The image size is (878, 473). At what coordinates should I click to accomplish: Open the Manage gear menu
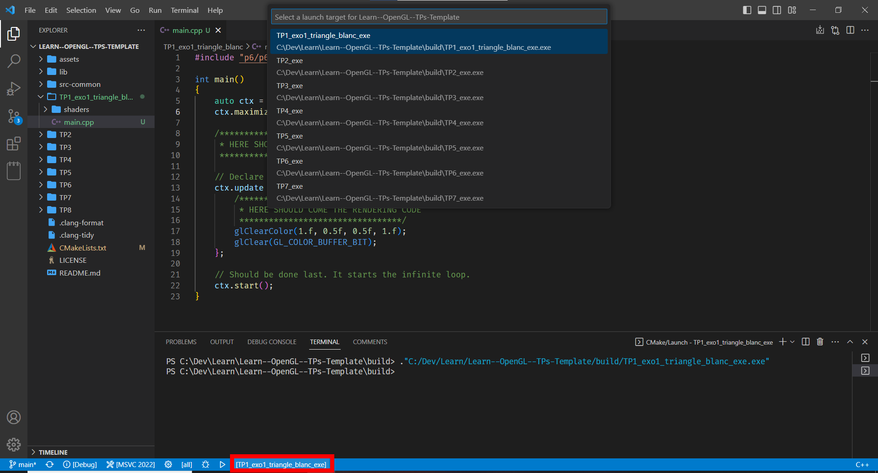point(14,444)
